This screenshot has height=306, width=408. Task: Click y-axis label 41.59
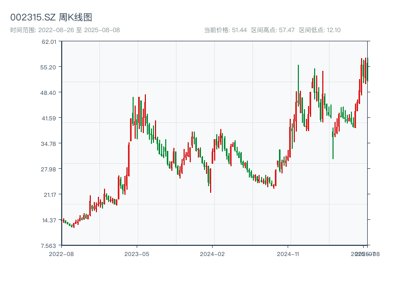pos(49,118)
